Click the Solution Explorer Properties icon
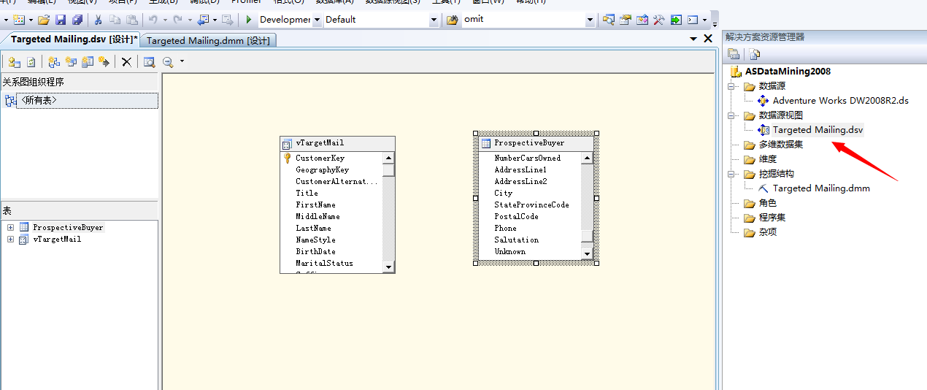 click(734, 54)
